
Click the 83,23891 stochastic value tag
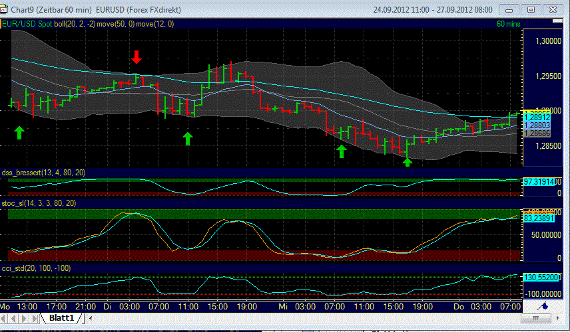pyautogui.click(x=539, y=218)
